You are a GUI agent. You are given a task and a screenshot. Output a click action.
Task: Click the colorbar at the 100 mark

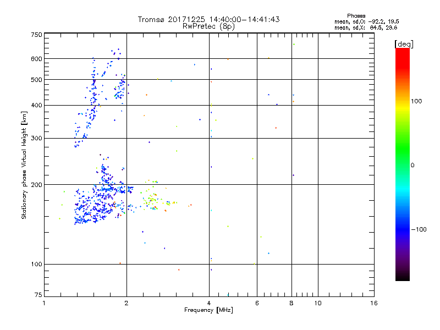403,101
